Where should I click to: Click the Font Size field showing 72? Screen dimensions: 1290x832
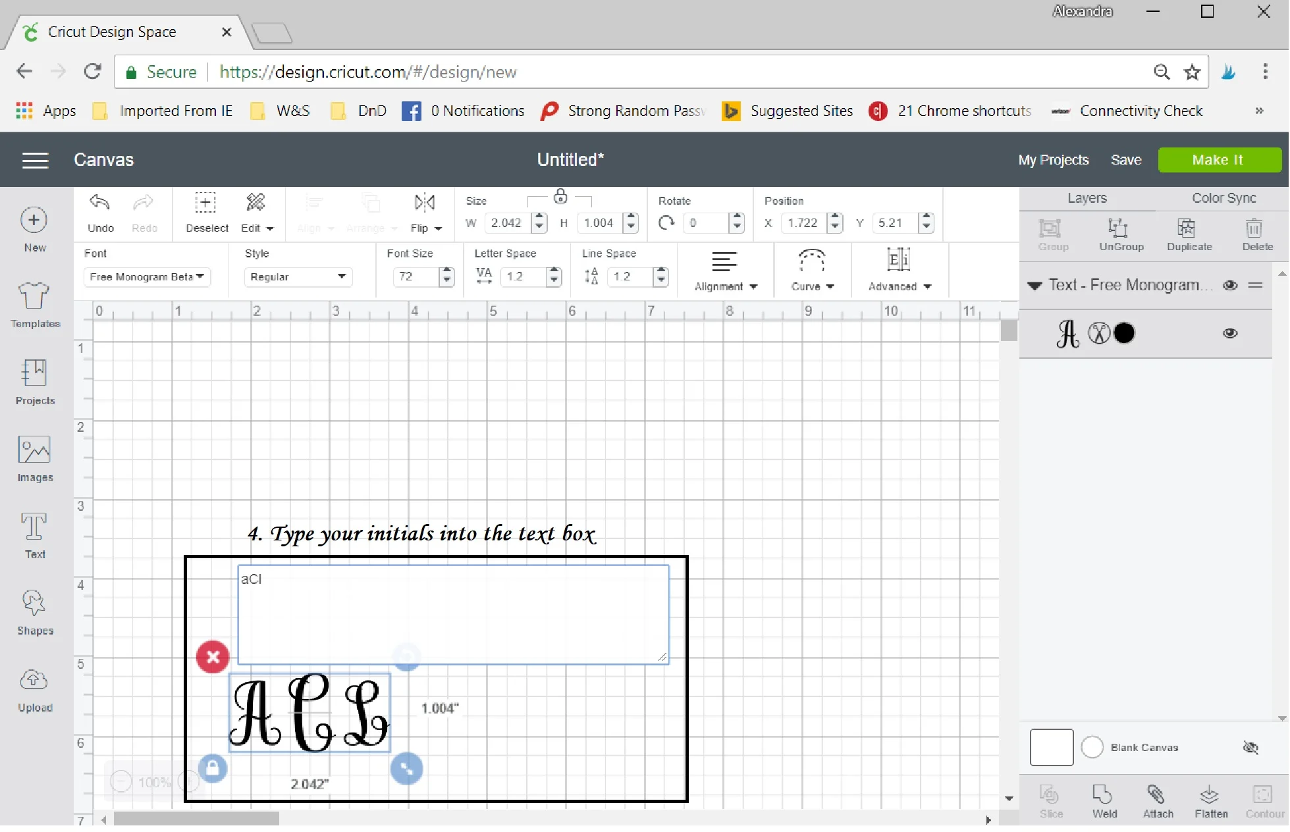coord(416,277)
